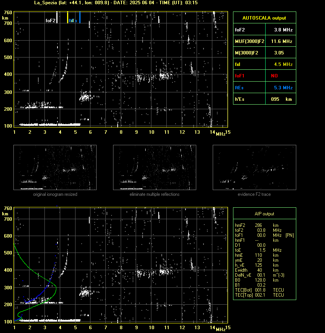Image resolution: width=325 pixels, height=333 pixels.
Task: Click the foF2 label inside the upper ionogram
Action: tap(51, 21)
